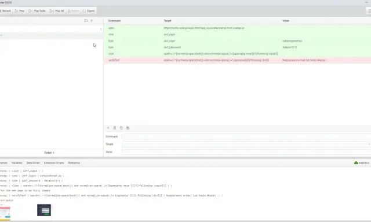
Task: Select the click id=f_login command row
Action: pos(237,35)
